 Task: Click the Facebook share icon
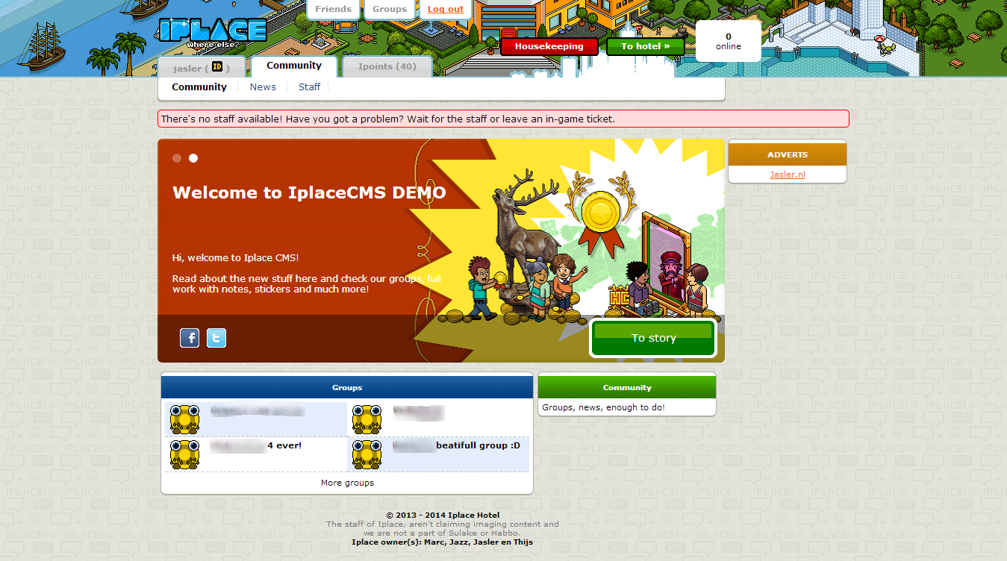(190, 338)
